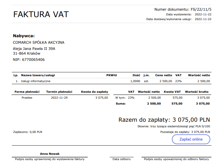Screen dimensions: 223x166
Task: Click the Data dostawy/wykonania usługi label
Action: click(169, 19)
